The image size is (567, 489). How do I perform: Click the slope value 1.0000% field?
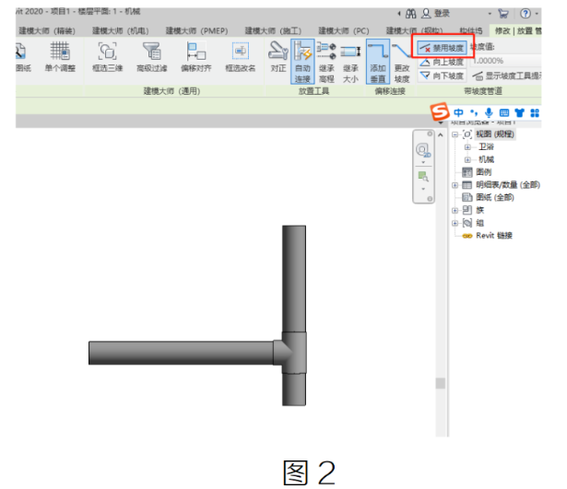(506, 61)
